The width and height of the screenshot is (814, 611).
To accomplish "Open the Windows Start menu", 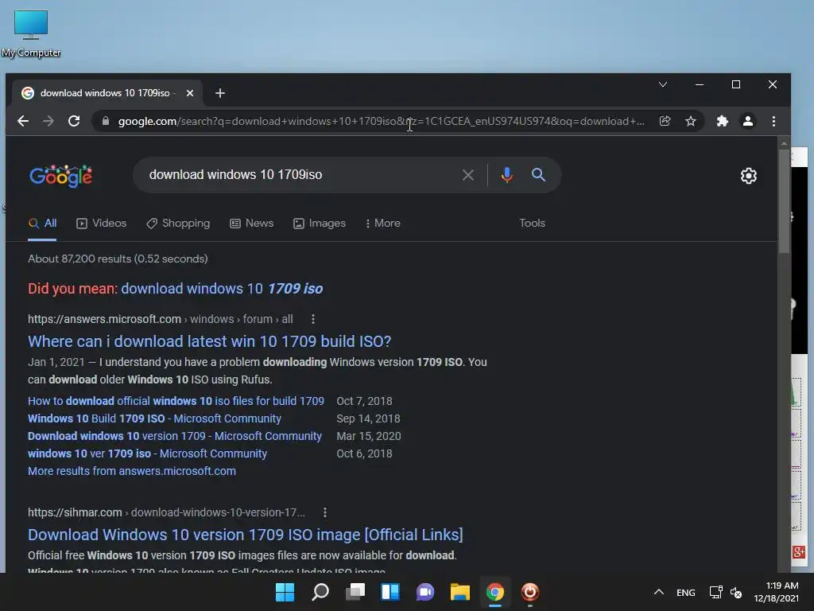I will [x=285, y=592].
